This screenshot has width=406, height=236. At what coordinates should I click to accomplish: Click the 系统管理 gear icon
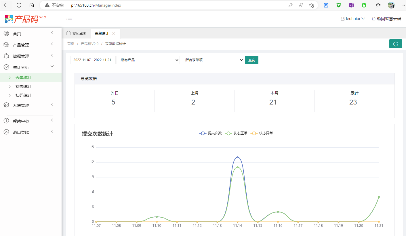click(6, 105)
